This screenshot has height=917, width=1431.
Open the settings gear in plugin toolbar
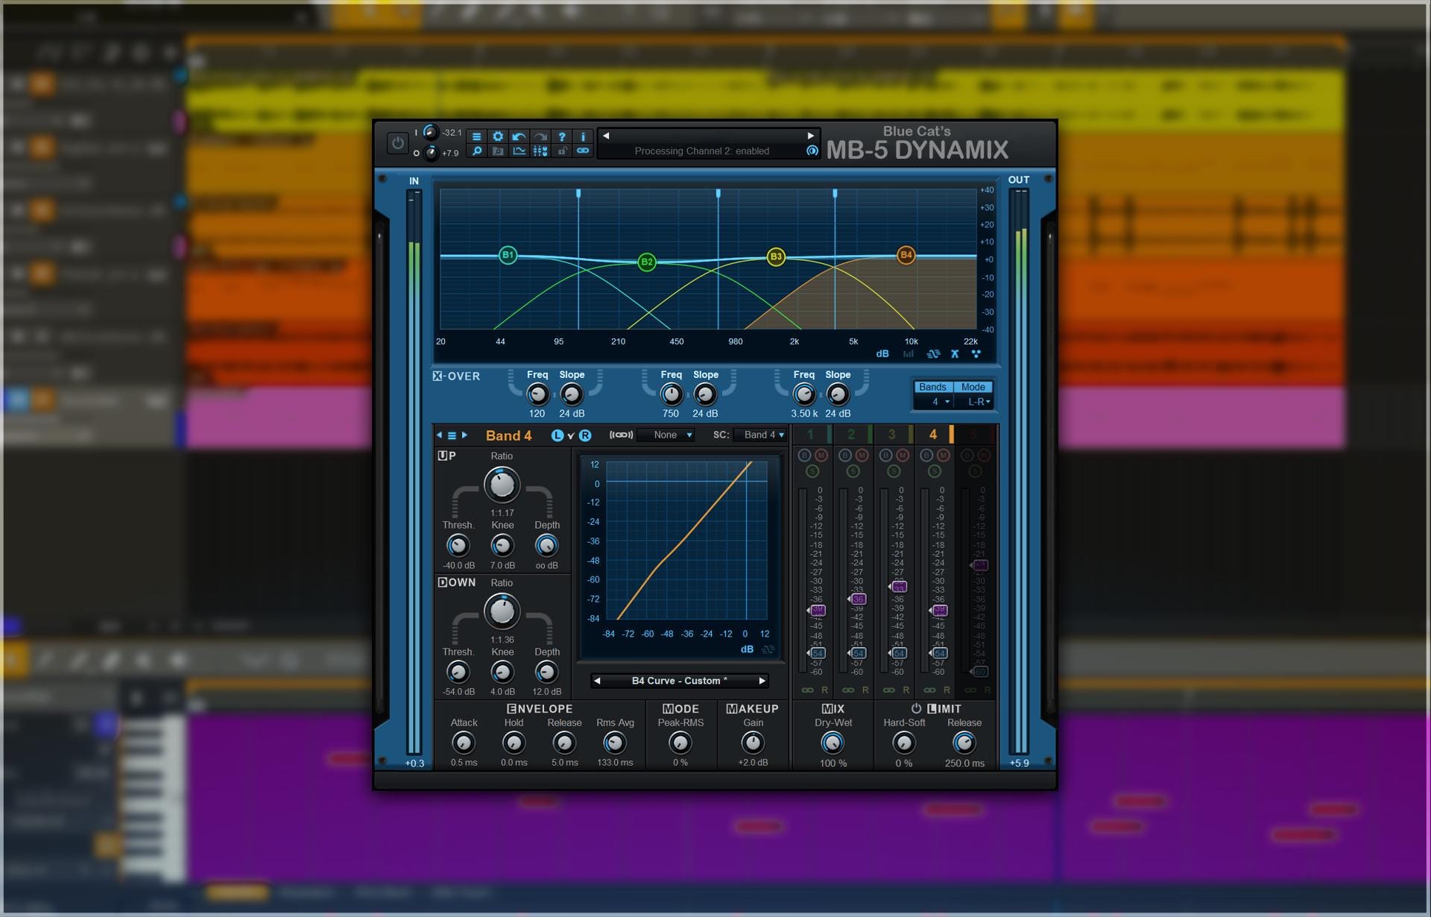click(x=498, y=136)
